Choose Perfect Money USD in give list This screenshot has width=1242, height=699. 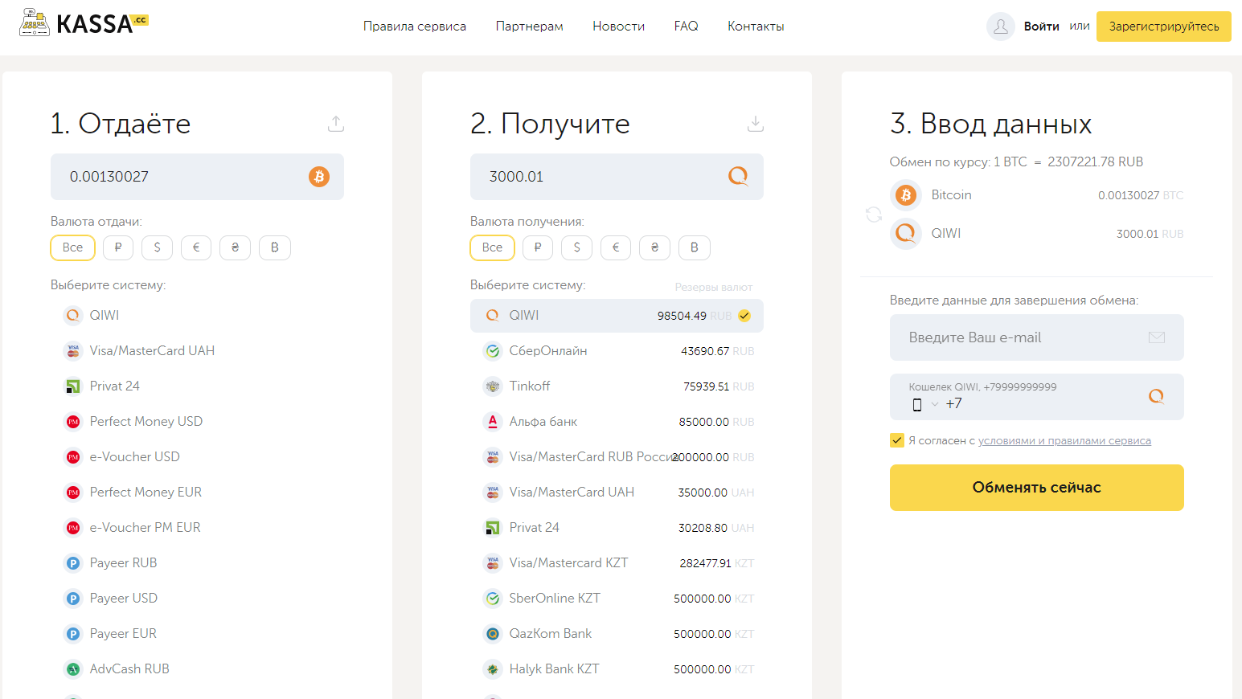click(x=146, y=422)
